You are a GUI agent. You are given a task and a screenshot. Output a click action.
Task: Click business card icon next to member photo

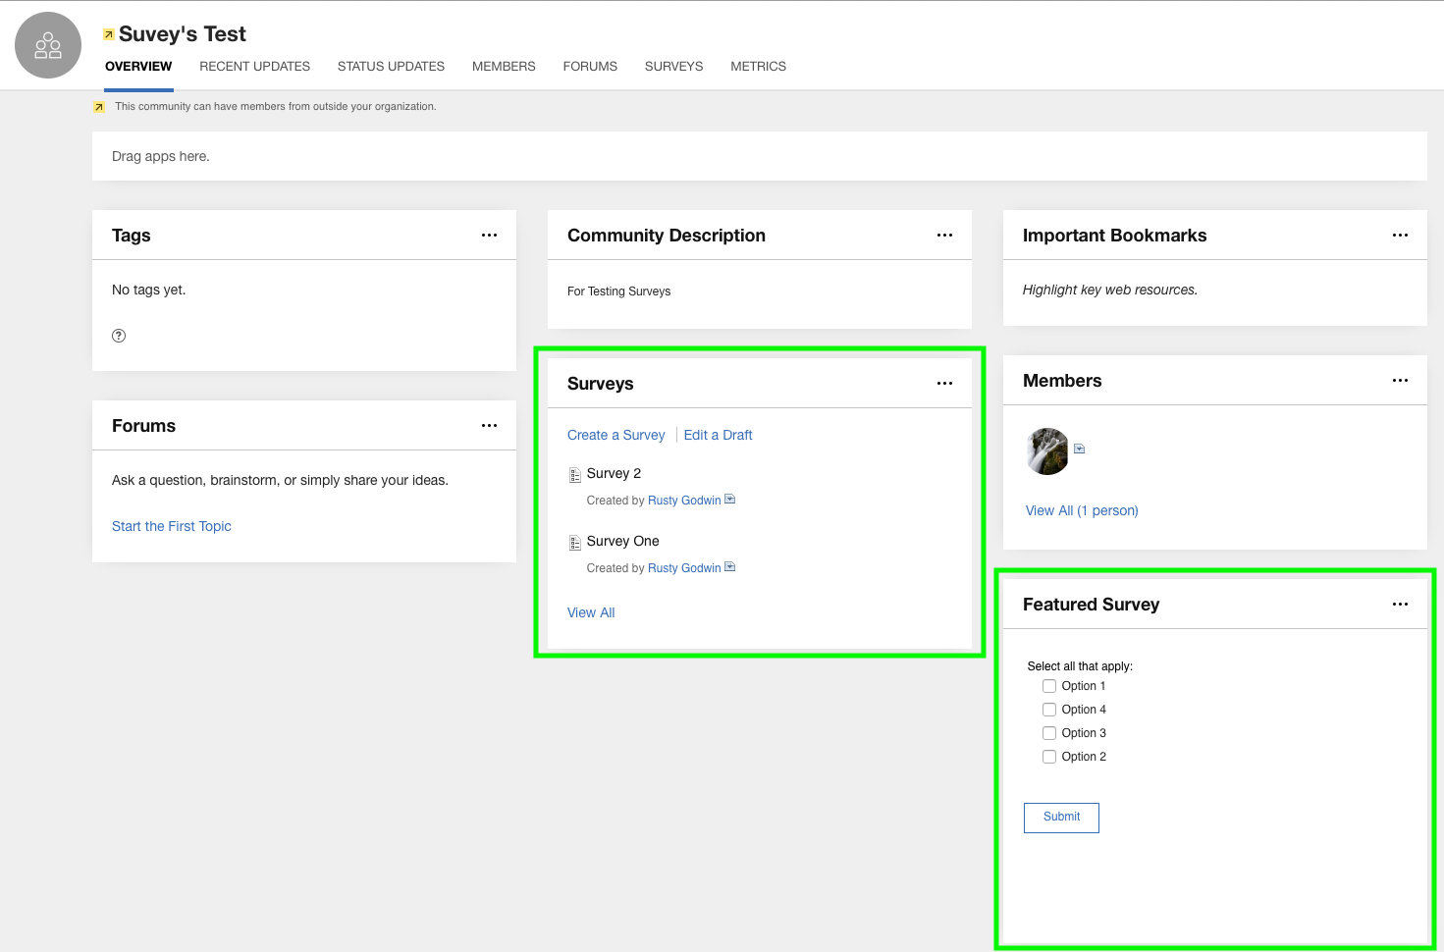(1079, 449)
